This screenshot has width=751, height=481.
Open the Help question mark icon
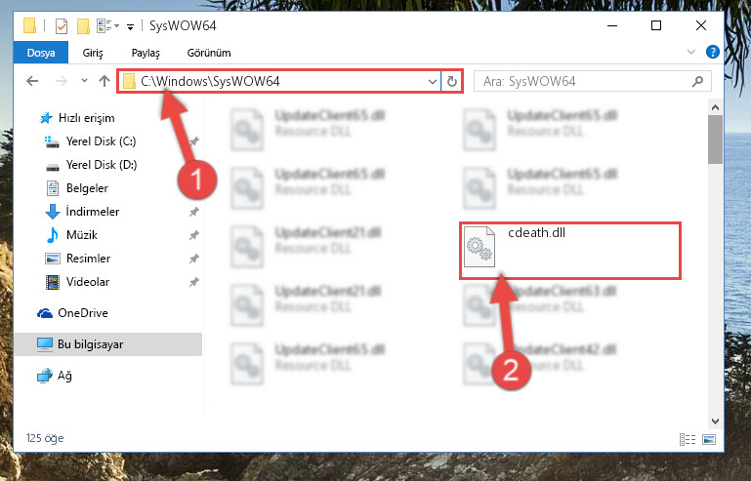713,52
